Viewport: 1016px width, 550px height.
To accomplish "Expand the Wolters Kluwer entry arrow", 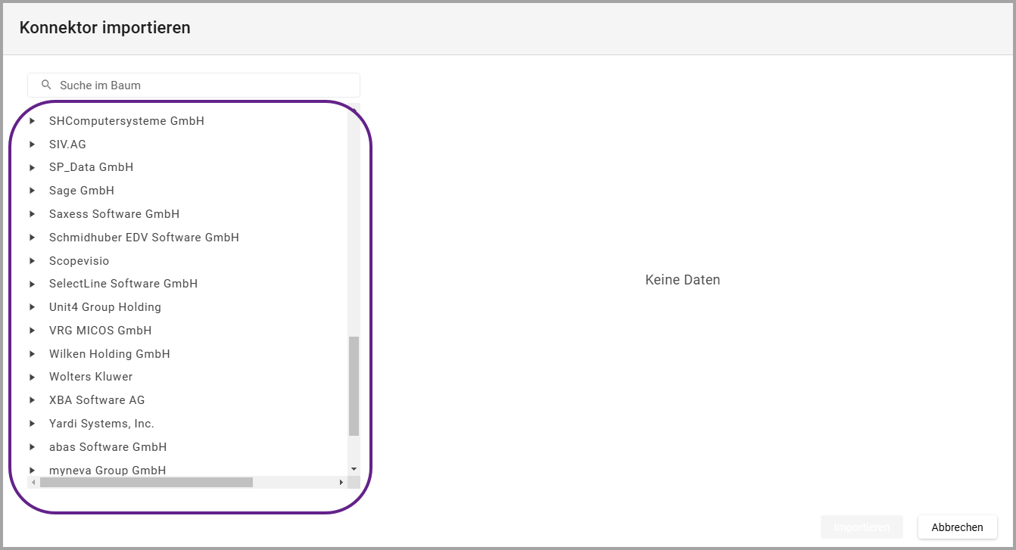I will 33,377.
